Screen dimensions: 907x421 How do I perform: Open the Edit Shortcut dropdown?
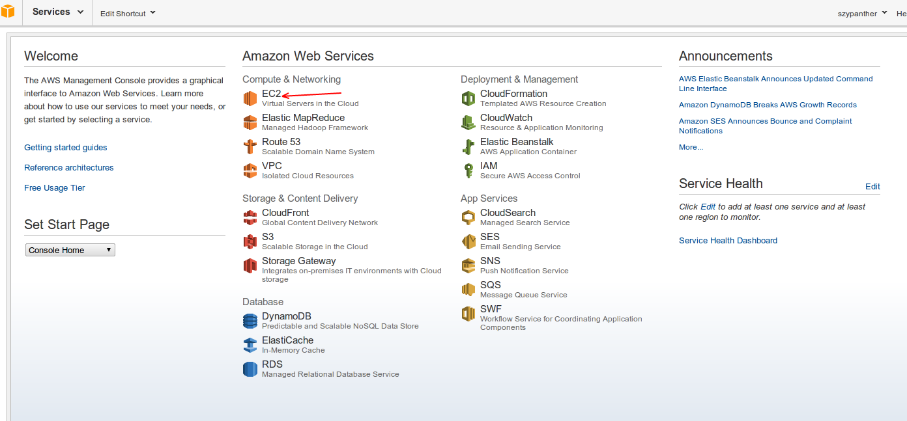(128, 13)
